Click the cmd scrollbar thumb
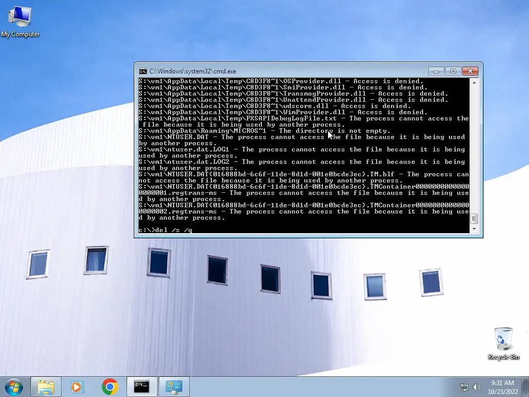The image size is (529, 397). (474, 219)
